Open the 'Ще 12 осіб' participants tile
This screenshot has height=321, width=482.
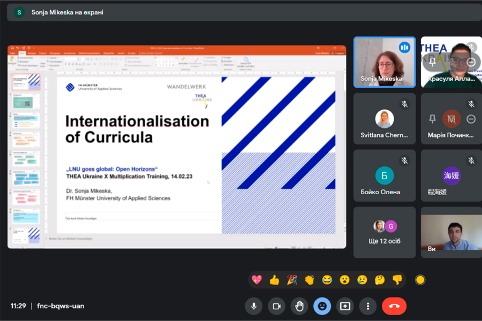(384, 232)
